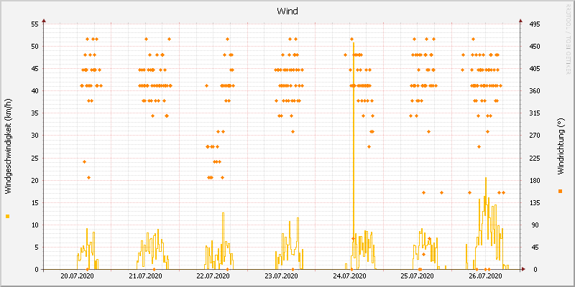Select the 20.07.2020 date label
This screenshot has height=287, width=575.
[x=78, y=276]
